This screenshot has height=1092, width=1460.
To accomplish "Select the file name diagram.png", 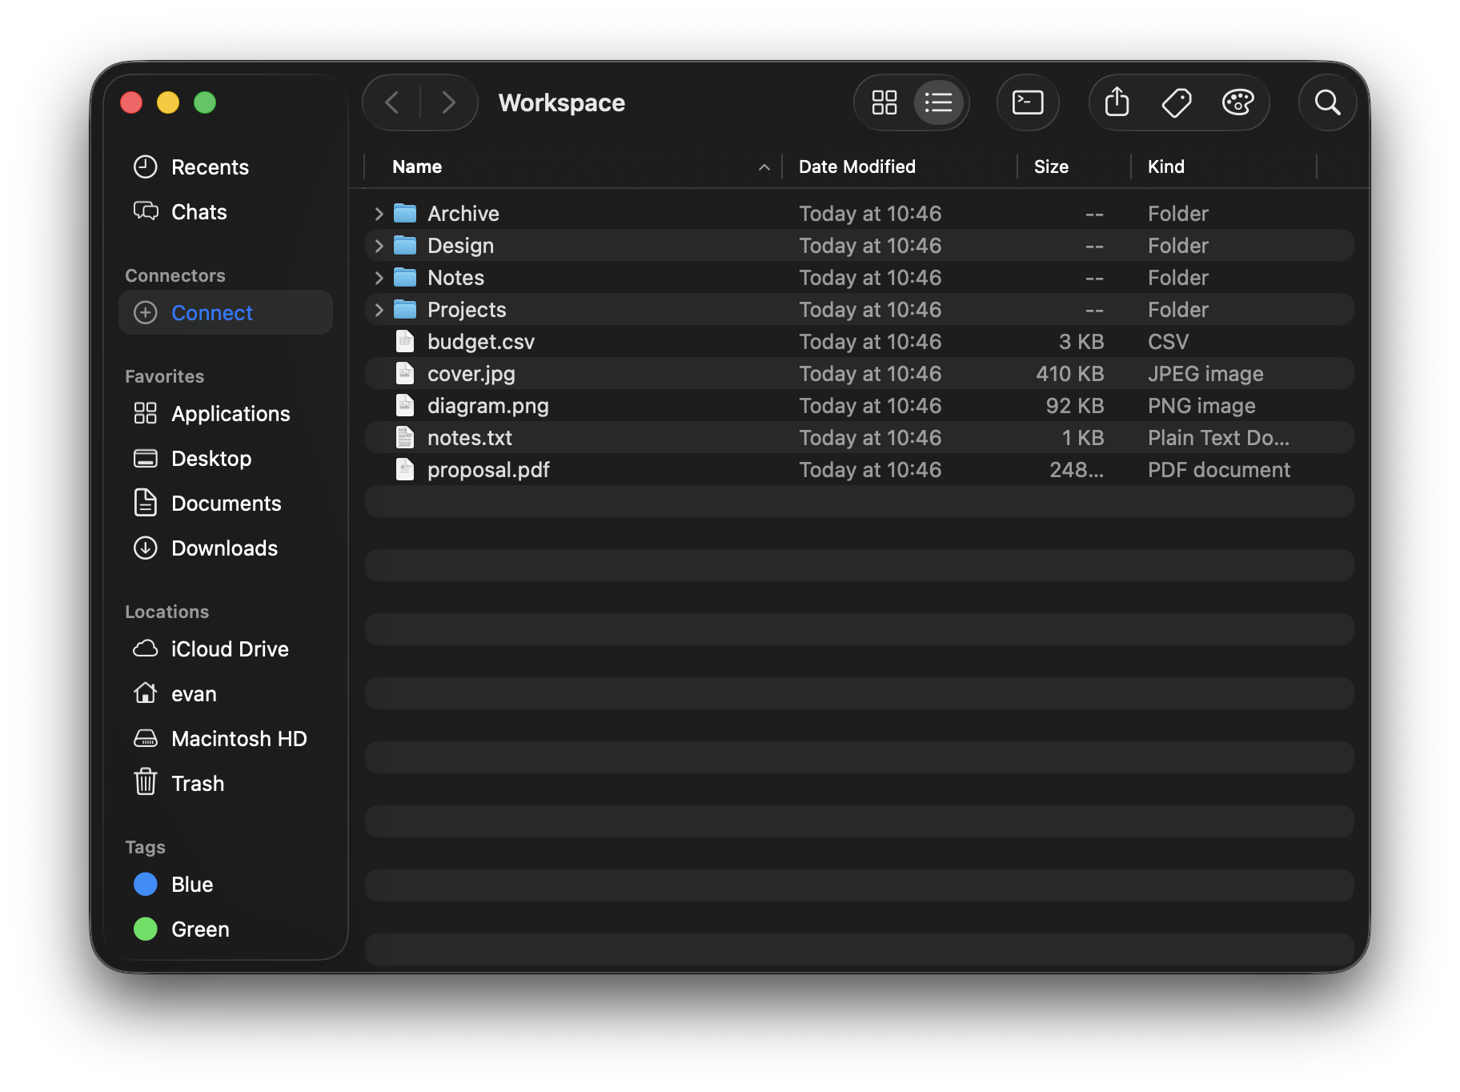I will (x=488, y=406).
